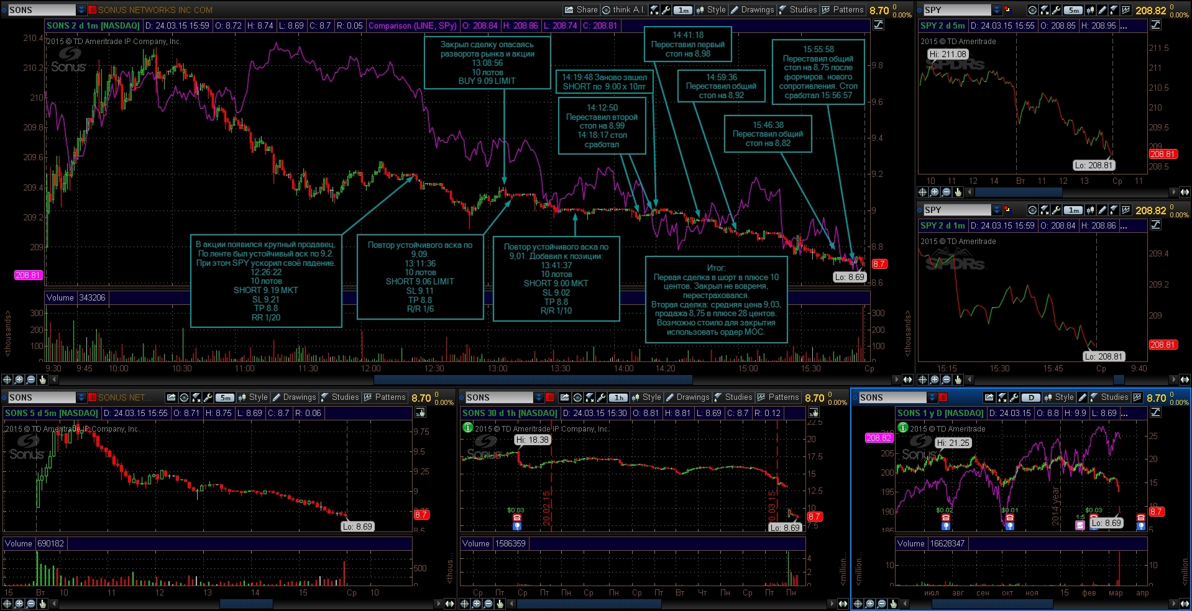Click crosshair tool under SPY 1m chart

pos(923,379)
